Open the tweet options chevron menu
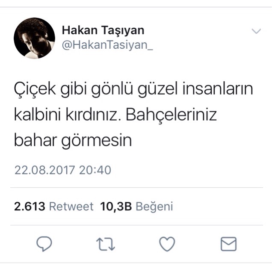Screen dimensions: 272x272 point(256,31)
